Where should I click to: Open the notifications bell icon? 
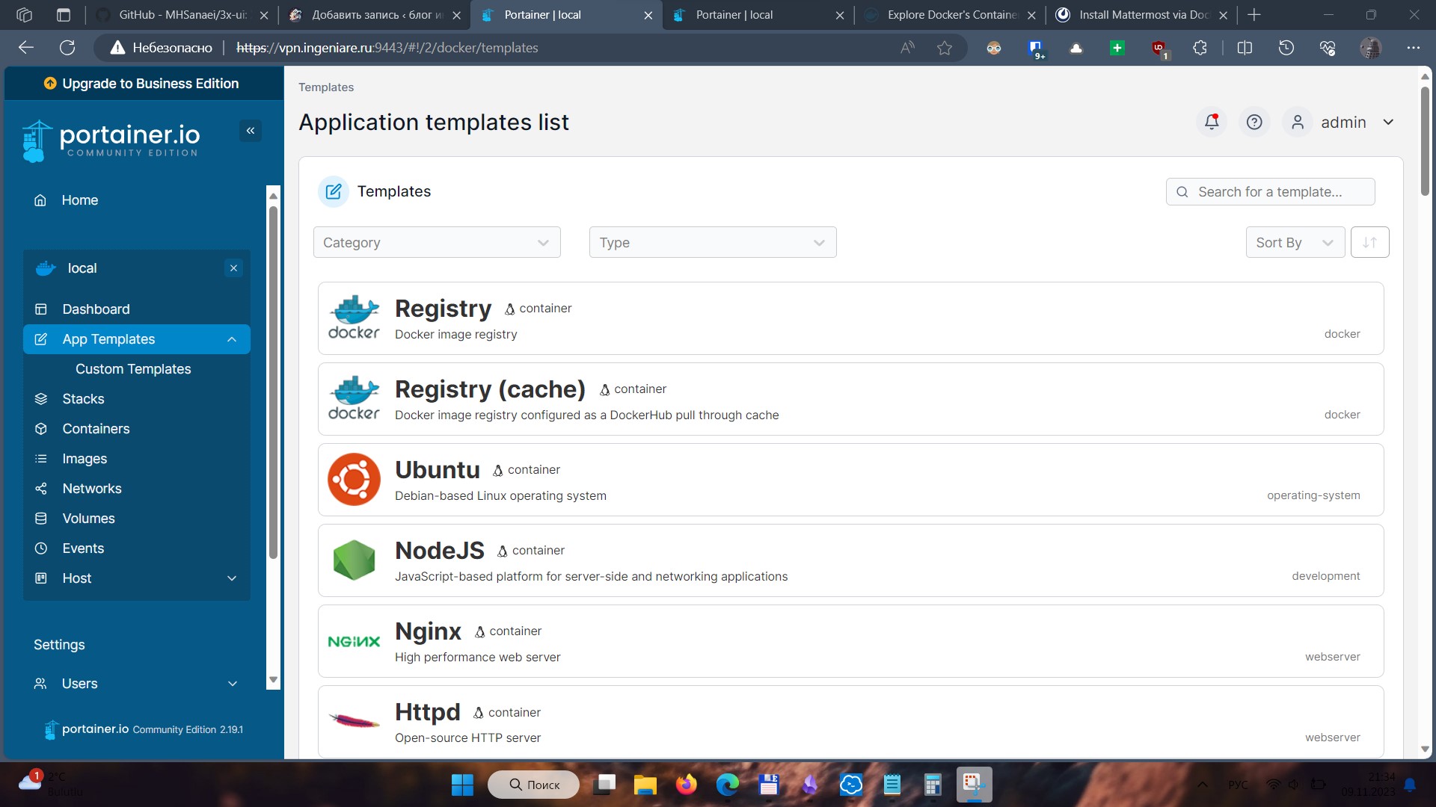point(1212,122)
